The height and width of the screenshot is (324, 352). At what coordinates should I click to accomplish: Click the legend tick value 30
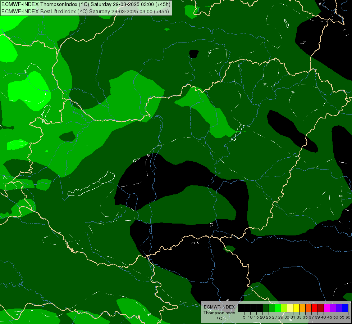[x=287, y=317]
